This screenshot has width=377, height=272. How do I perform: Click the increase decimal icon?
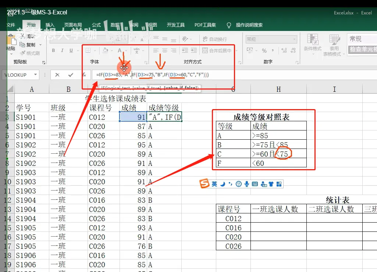[x=284, y=50]
